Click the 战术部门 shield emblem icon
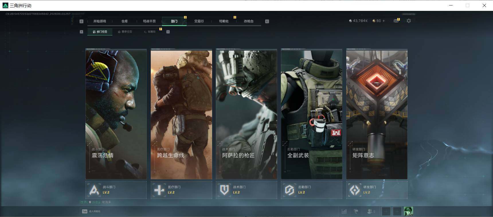 tap(224, 190)
